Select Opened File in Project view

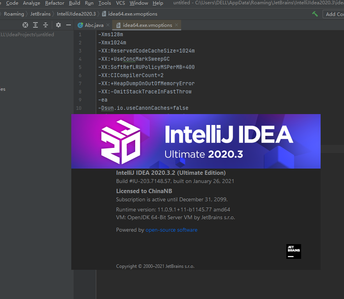click(25, 25)
